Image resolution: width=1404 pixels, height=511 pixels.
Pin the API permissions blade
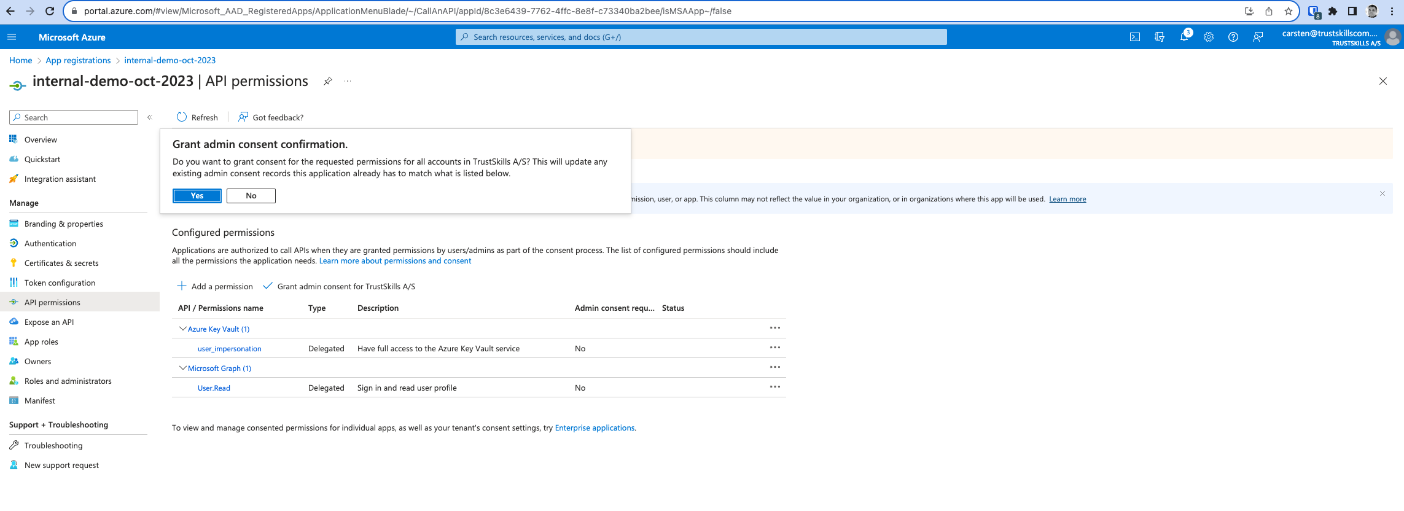(x=328, y=81)
